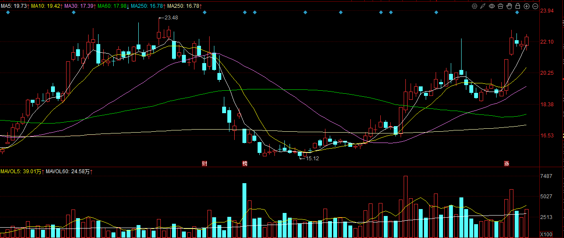The width and height of the screenshot is (564, 238).
Task: Click the 20.25 price axis value
Action: 547,73
